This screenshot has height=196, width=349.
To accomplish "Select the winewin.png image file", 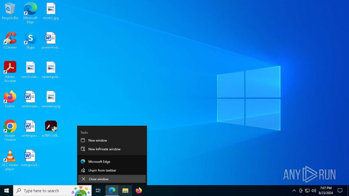I will [x=51, y=99].
